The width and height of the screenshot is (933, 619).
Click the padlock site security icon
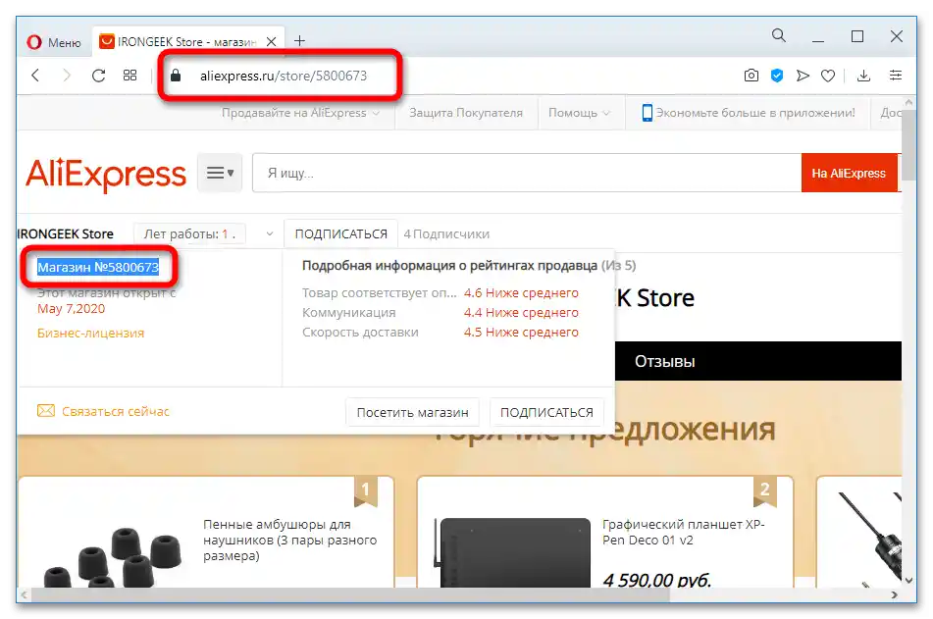[176, 76]
